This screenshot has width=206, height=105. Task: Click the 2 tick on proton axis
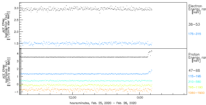(x=17, y=69)
